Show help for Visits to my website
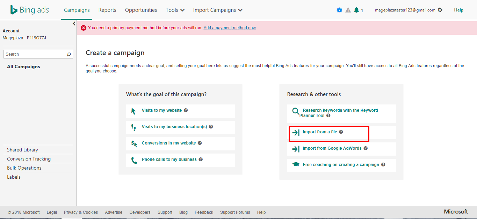The image size is (477, 219). (186, 110)
